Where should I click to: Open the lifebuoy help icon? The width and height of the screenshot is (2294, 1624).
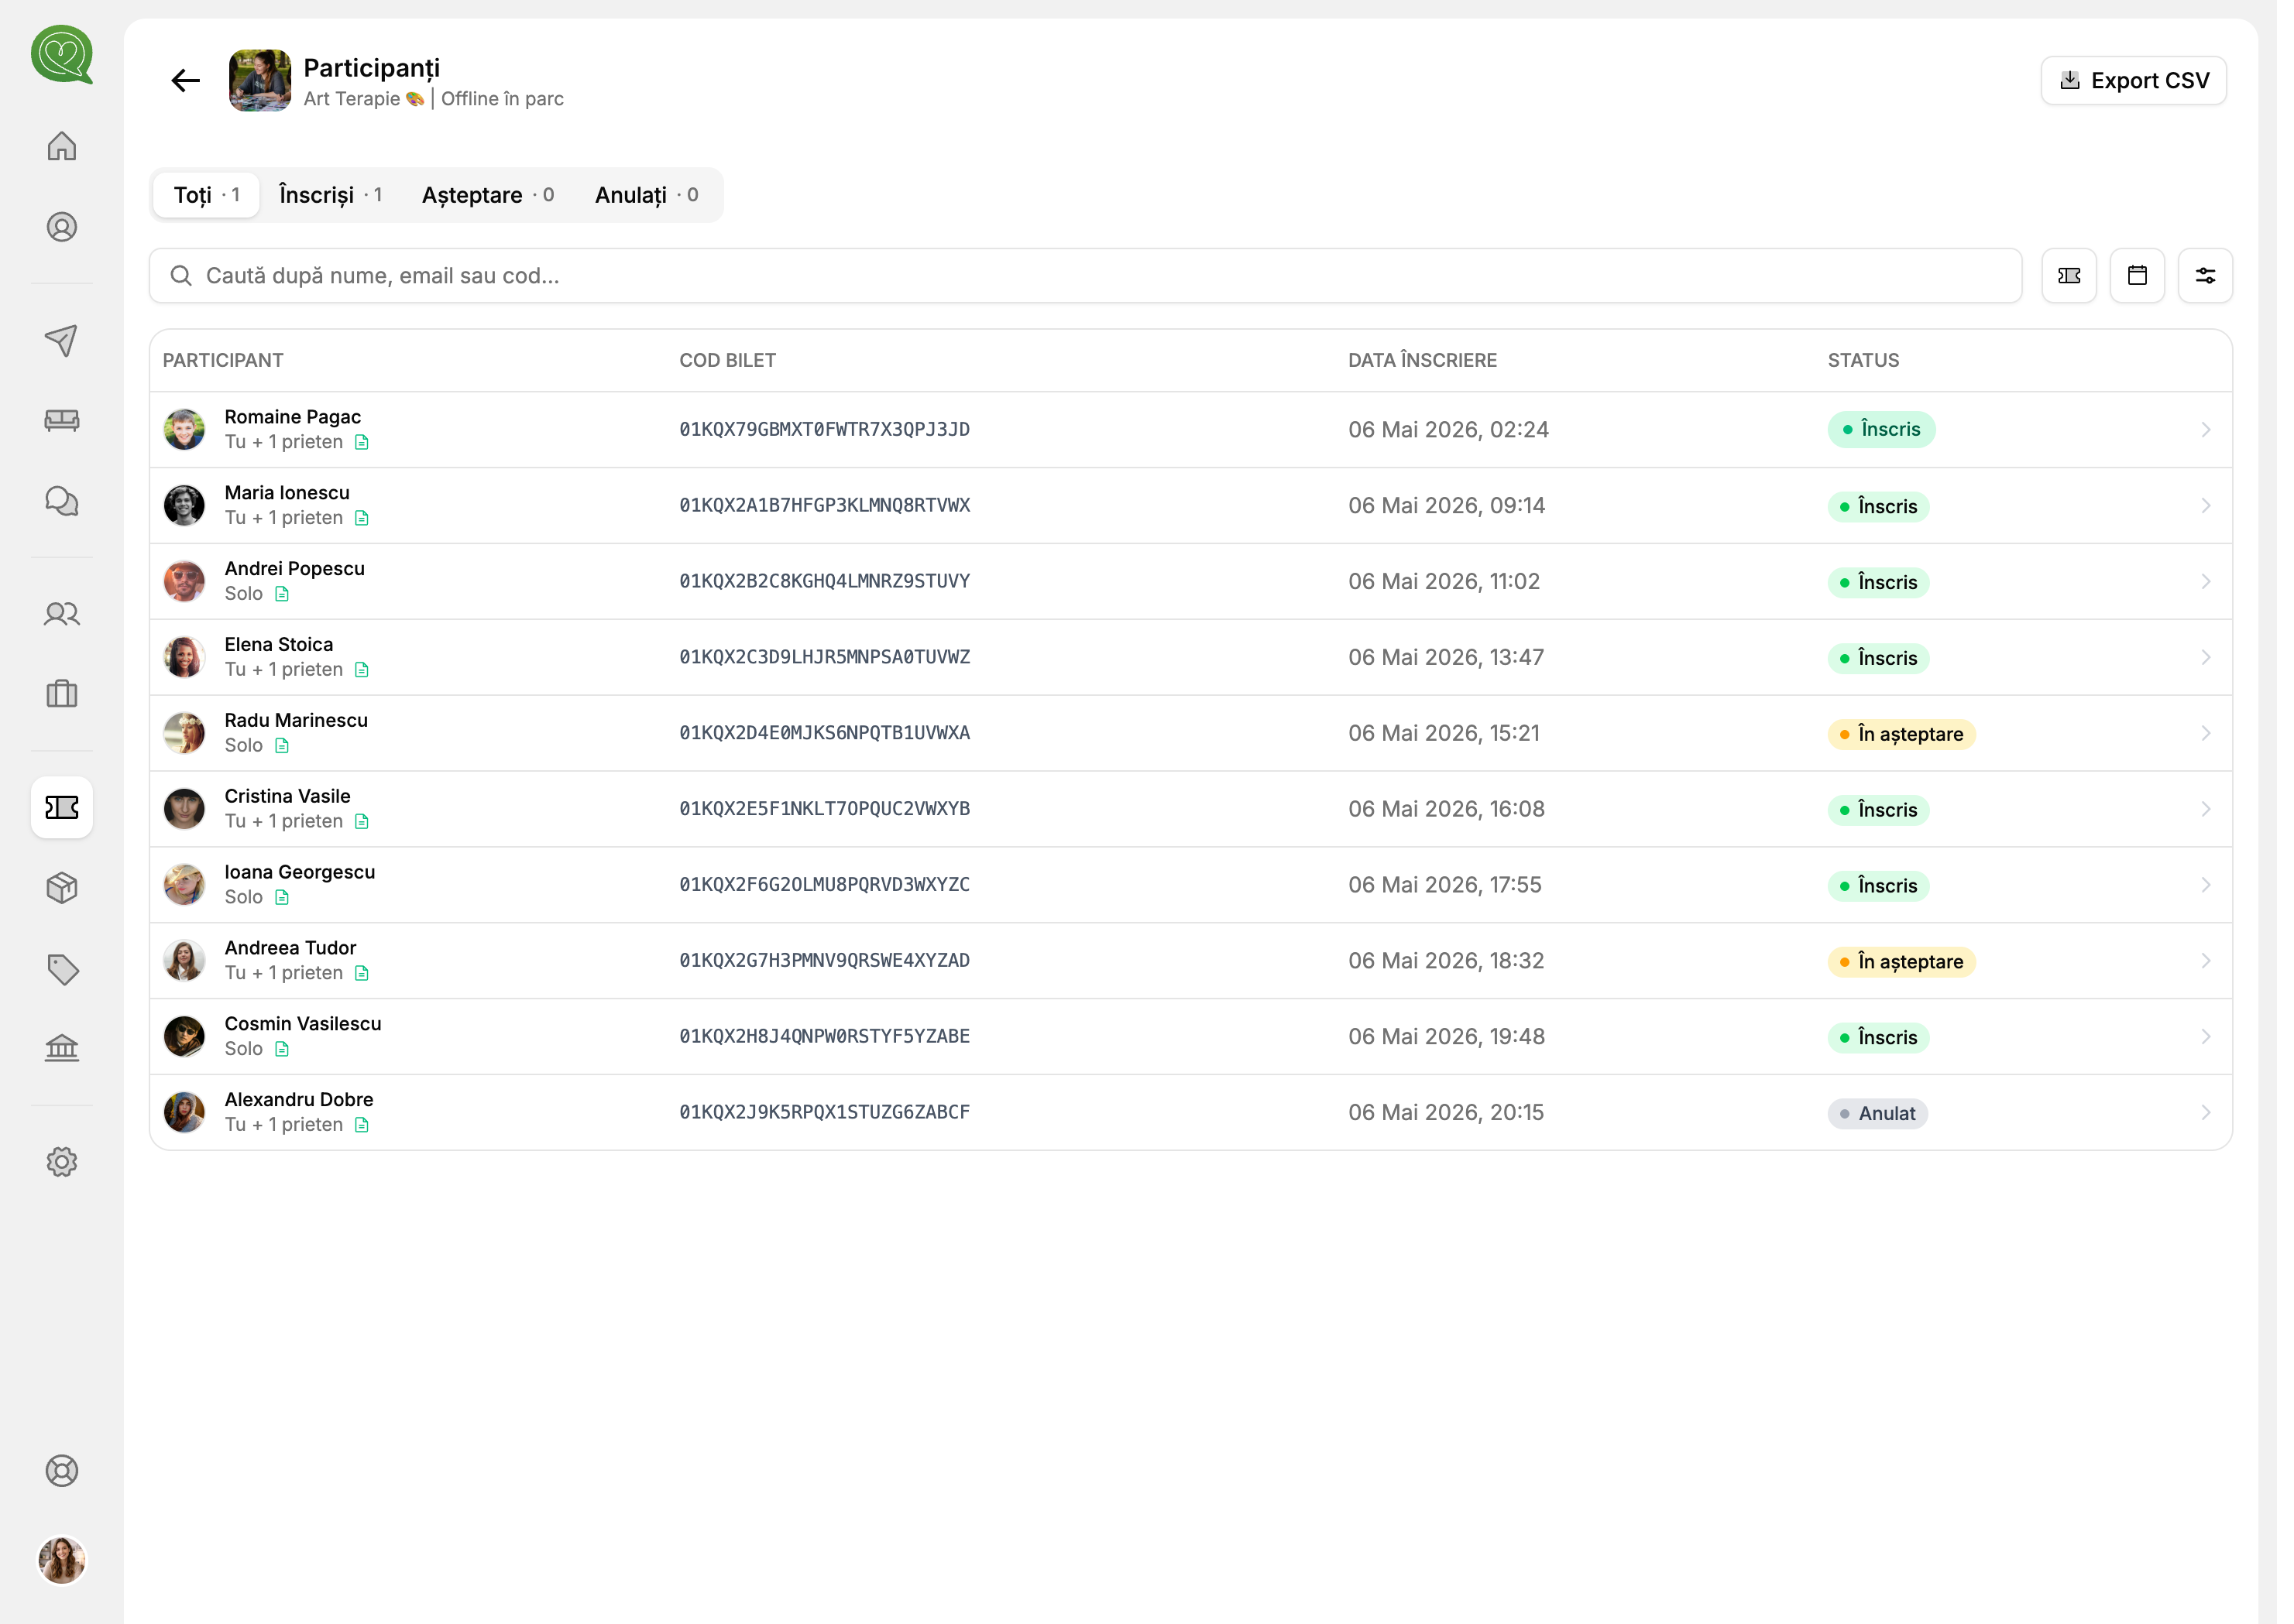[62, 1471]
